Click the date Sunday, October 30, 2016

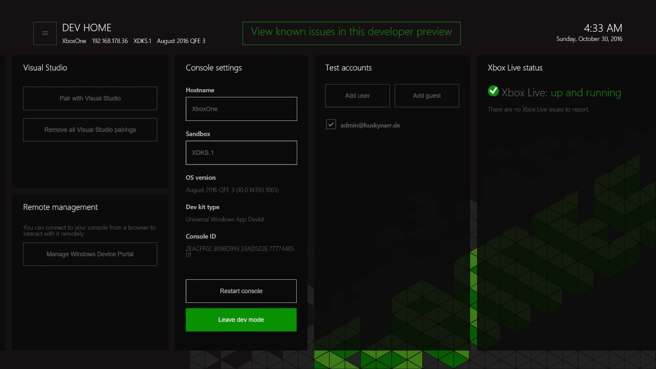(589, 39)
